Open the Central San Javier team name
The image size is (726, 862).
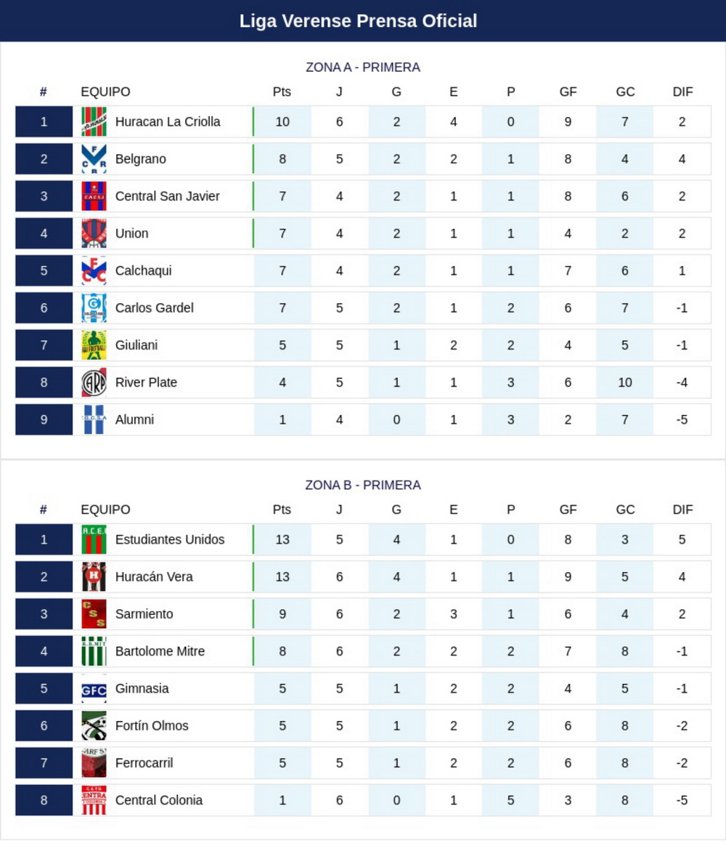168,196
